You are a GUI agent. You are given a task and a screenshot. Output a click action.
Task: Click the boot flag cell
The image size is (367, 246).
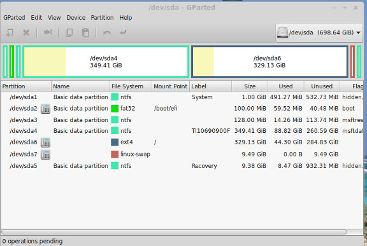click(x=349, y=109)
